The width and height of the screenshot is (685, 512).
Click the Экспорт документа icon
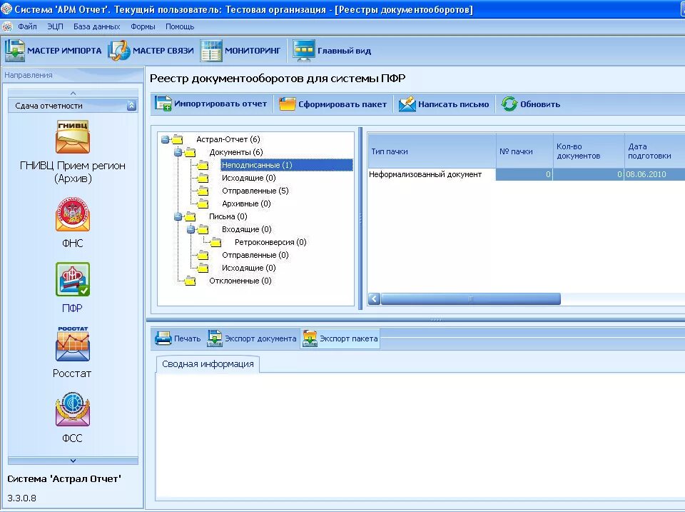click(x=215, y=338)
